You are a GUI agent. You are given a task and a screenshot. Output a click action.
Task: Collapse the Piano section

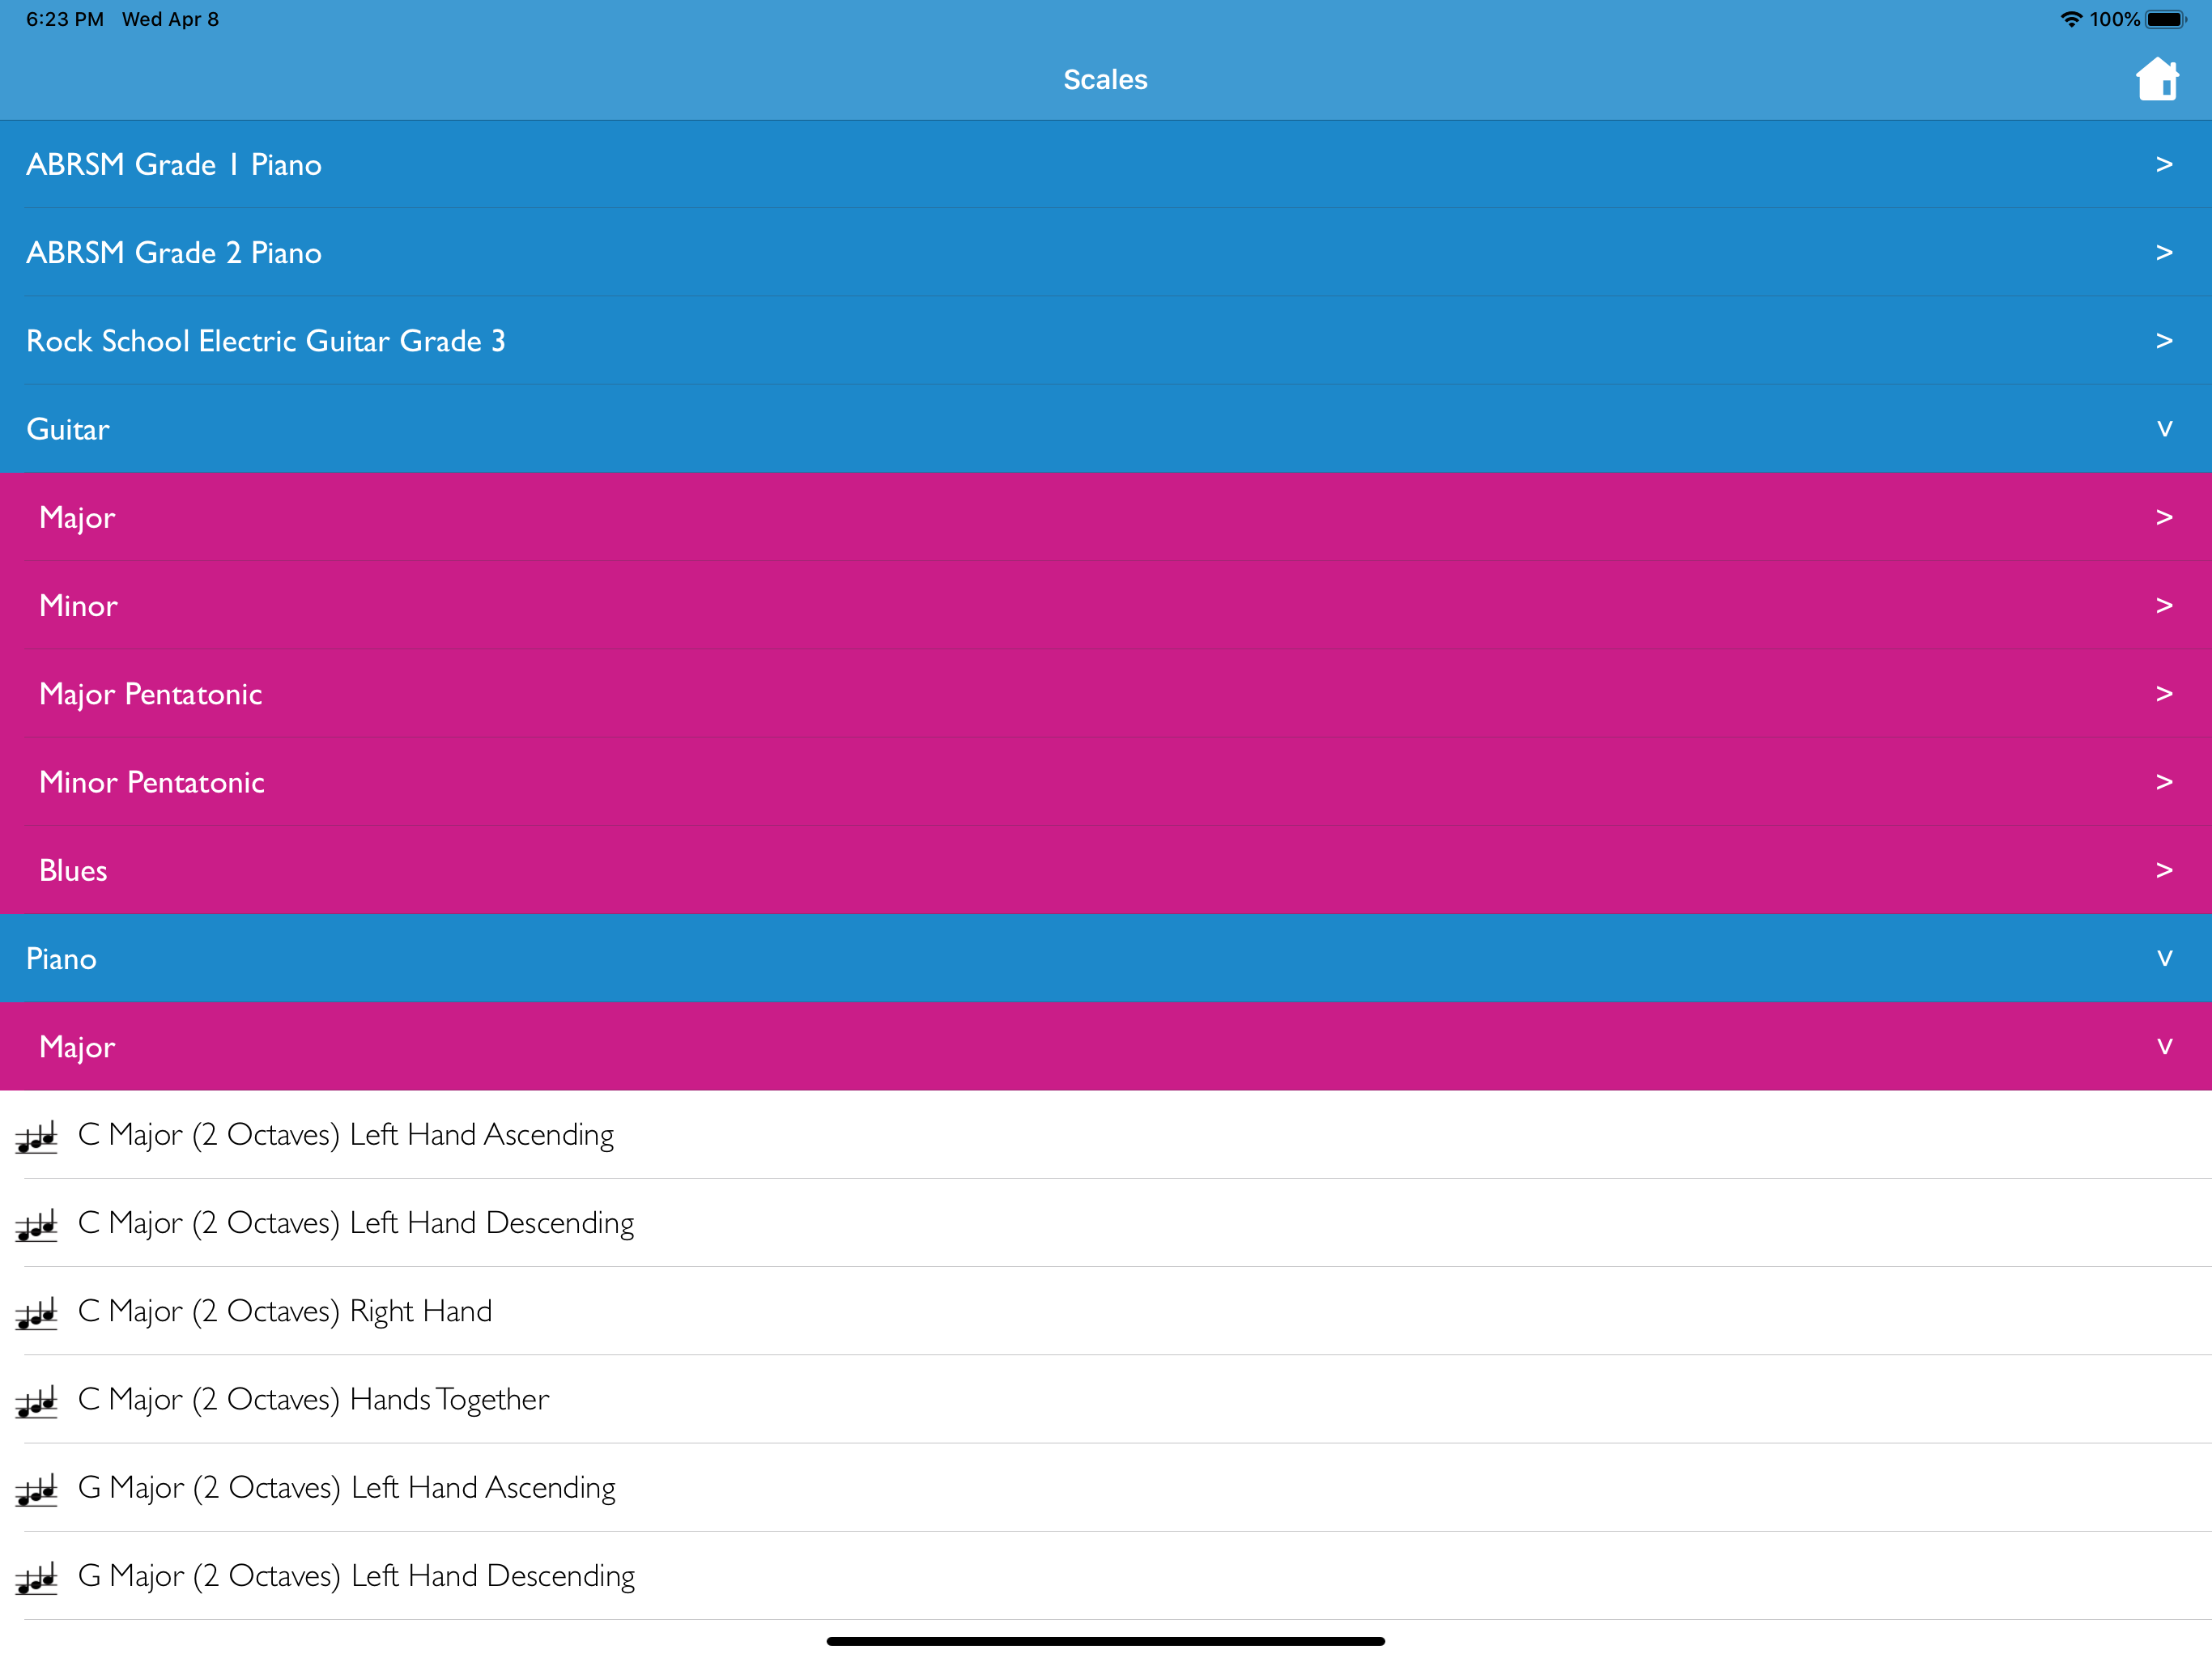point(1106,958)
